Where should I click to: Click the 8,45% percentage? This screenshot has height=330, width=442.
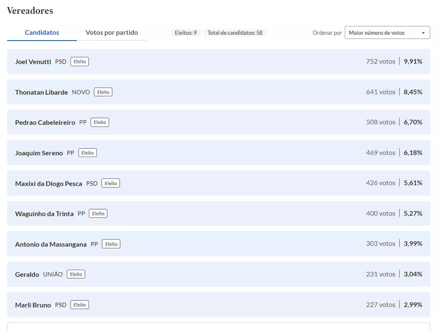pyautogui.click(x=413, y=92)
